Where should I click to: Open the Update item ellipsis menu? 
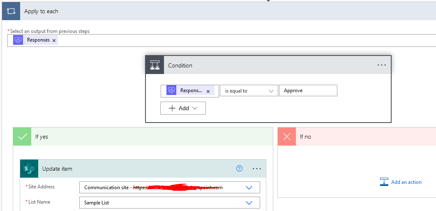257,169
